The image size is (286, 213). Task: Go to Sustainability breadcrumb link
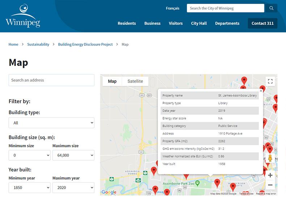pos(38,44)
